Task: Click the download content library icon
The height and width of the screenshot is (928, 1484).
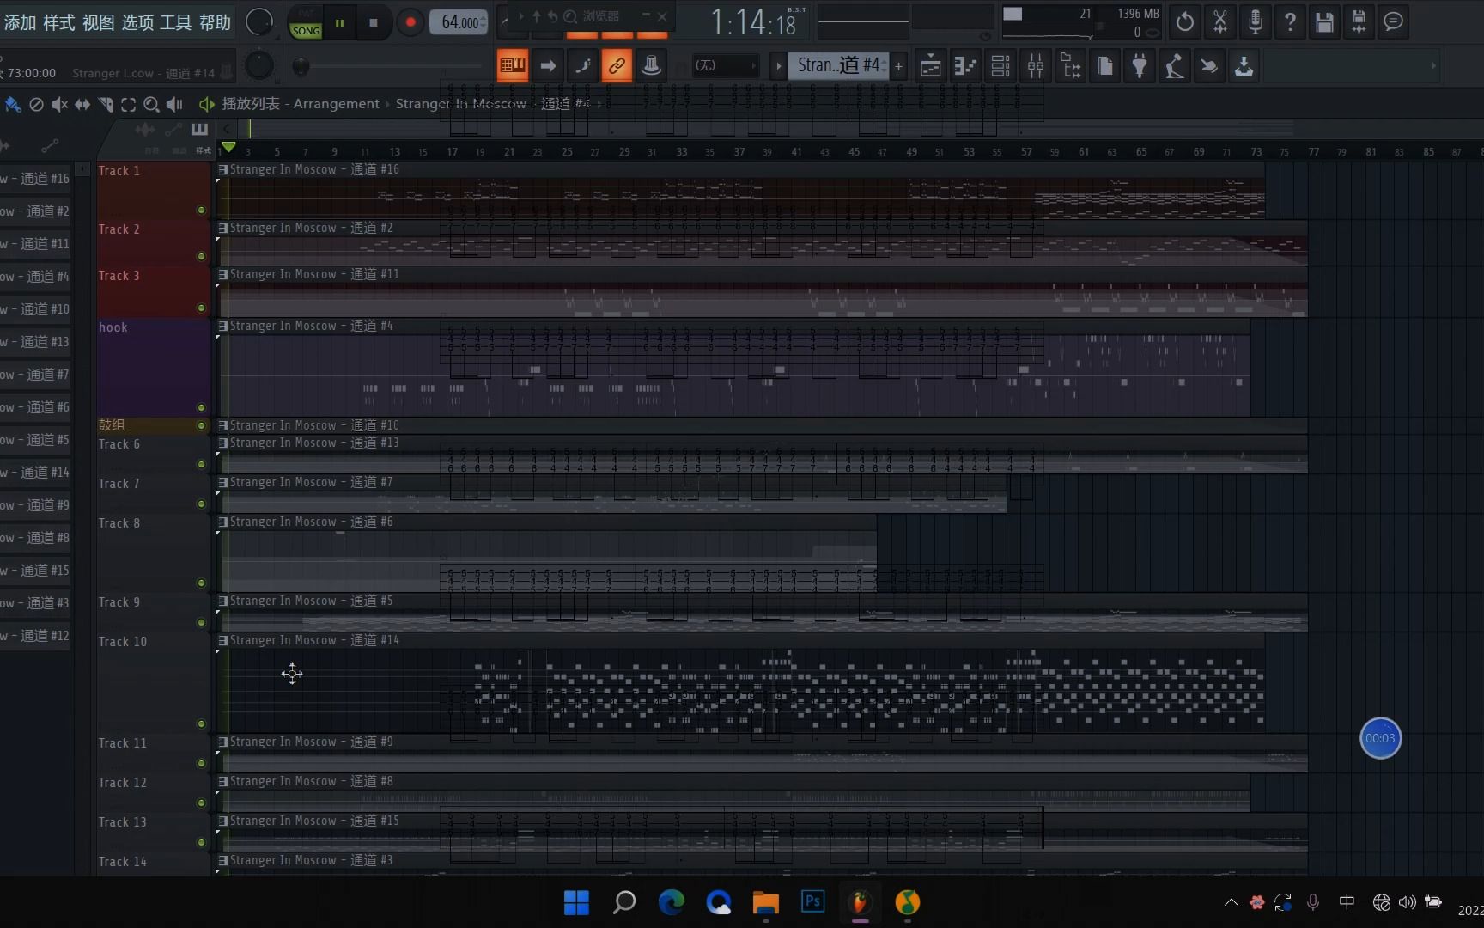Action: 1244,66
